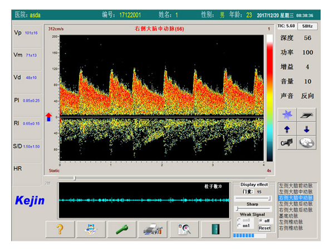This screenshot has width=334, height=251.
Task: Select 左侧大脑前动脉 in the vessel list
Action: click(x=296, y=185)
